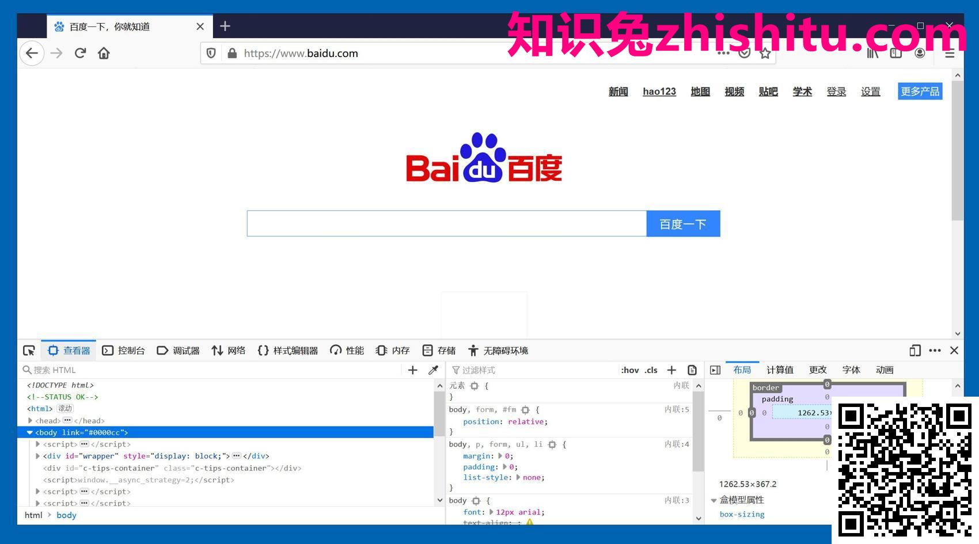Open the Firefox account icon
This screenshot has width=979, height=544.
point(920,54)
